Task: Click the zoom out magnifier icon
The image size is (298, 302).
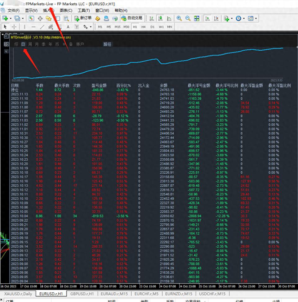Action: click(188, 19)
